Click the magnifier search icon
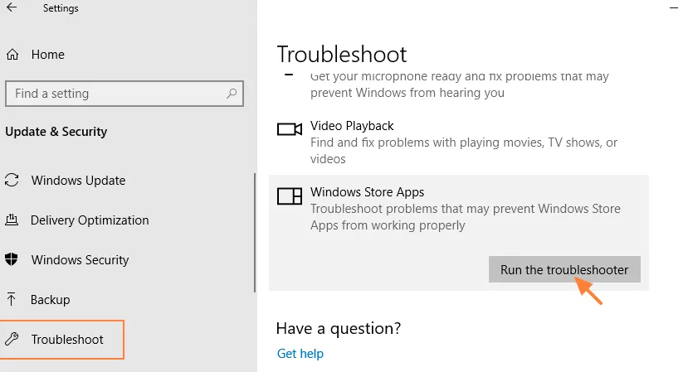 pyautogui.click(x=232, y=94)
